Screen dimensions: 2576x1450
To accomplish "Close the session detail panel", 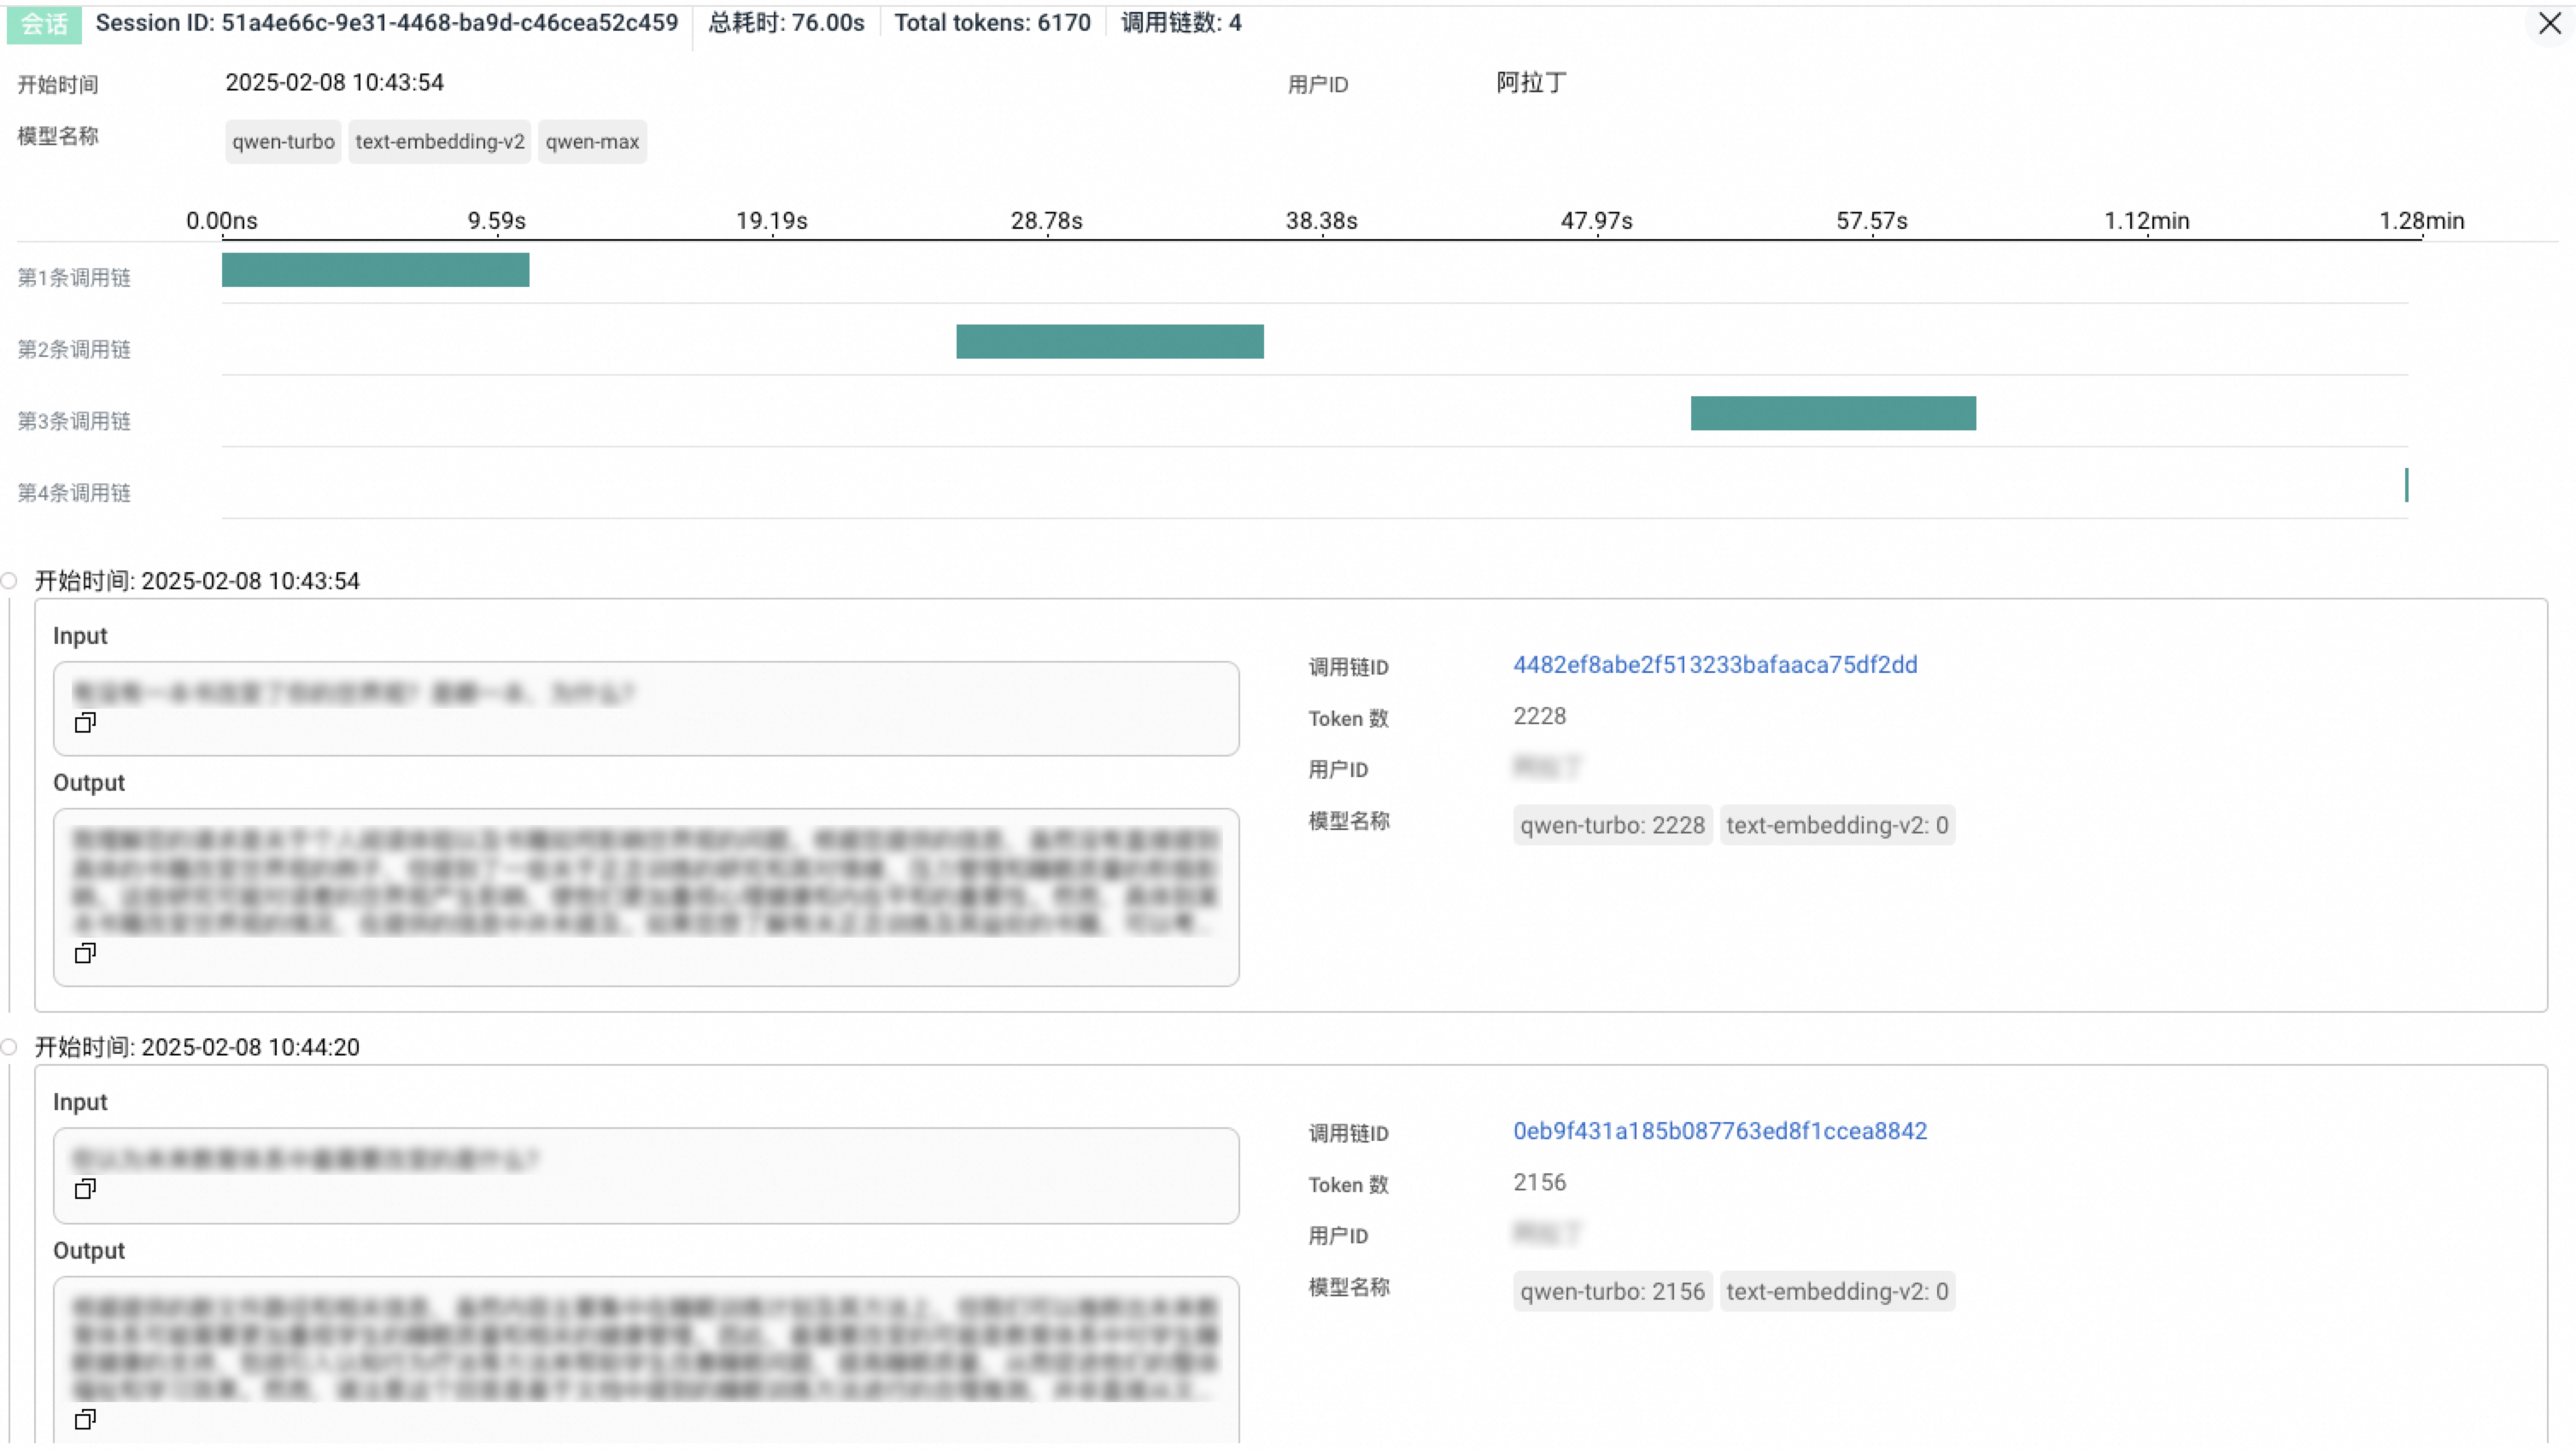I will [2549, 23].
